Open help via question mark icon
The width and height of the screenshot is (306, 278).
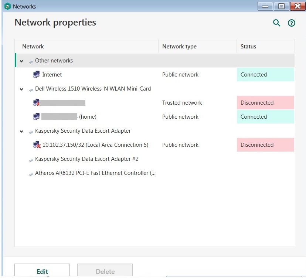[x=292, y=23]
